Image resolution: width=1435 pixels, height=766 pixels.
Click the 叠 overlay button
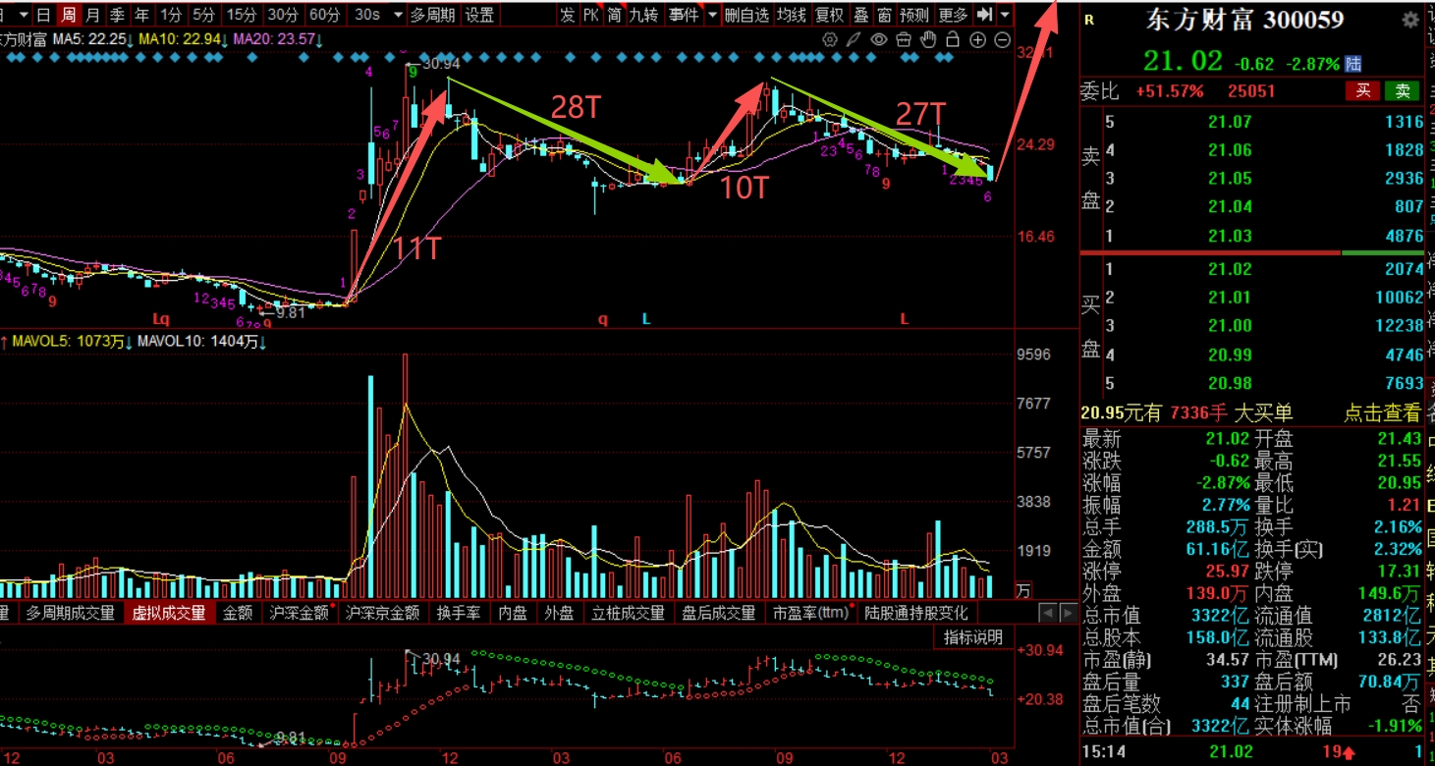[x=861, y=15]
